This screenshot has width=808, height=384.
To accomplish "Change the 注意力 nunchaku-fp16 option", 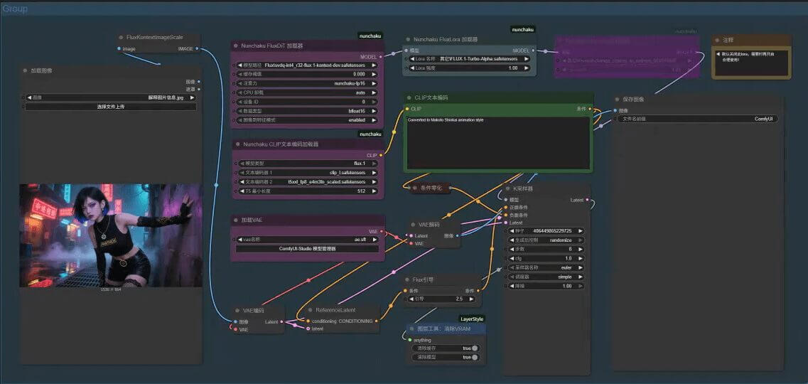I will tap(308, 83).
